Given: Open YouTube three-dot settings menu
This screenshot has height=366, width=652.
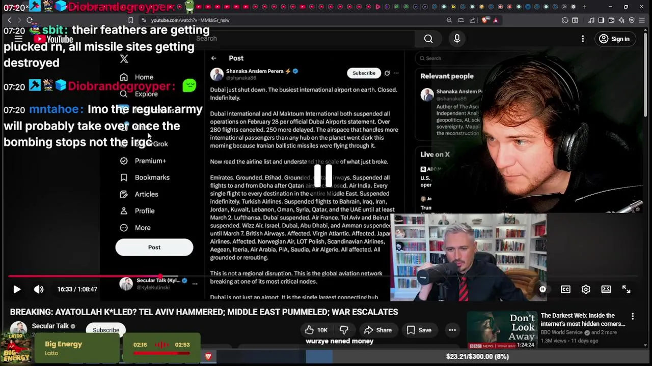Looking at the screenshot, I should point(583,39).
